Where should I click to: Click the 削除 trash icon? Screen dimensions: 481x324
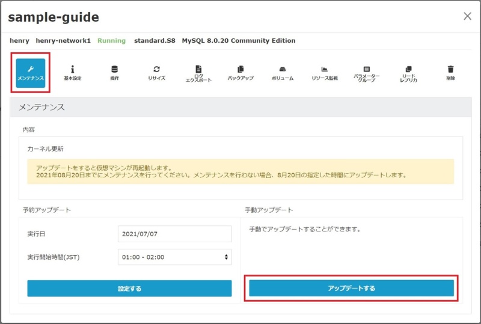[x=451, y=73]
